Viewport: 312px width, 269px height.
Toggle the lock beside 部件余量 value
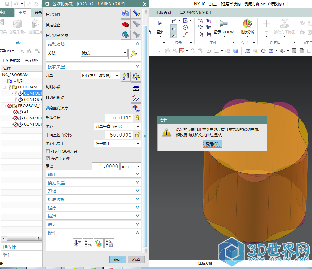point(137,118)
